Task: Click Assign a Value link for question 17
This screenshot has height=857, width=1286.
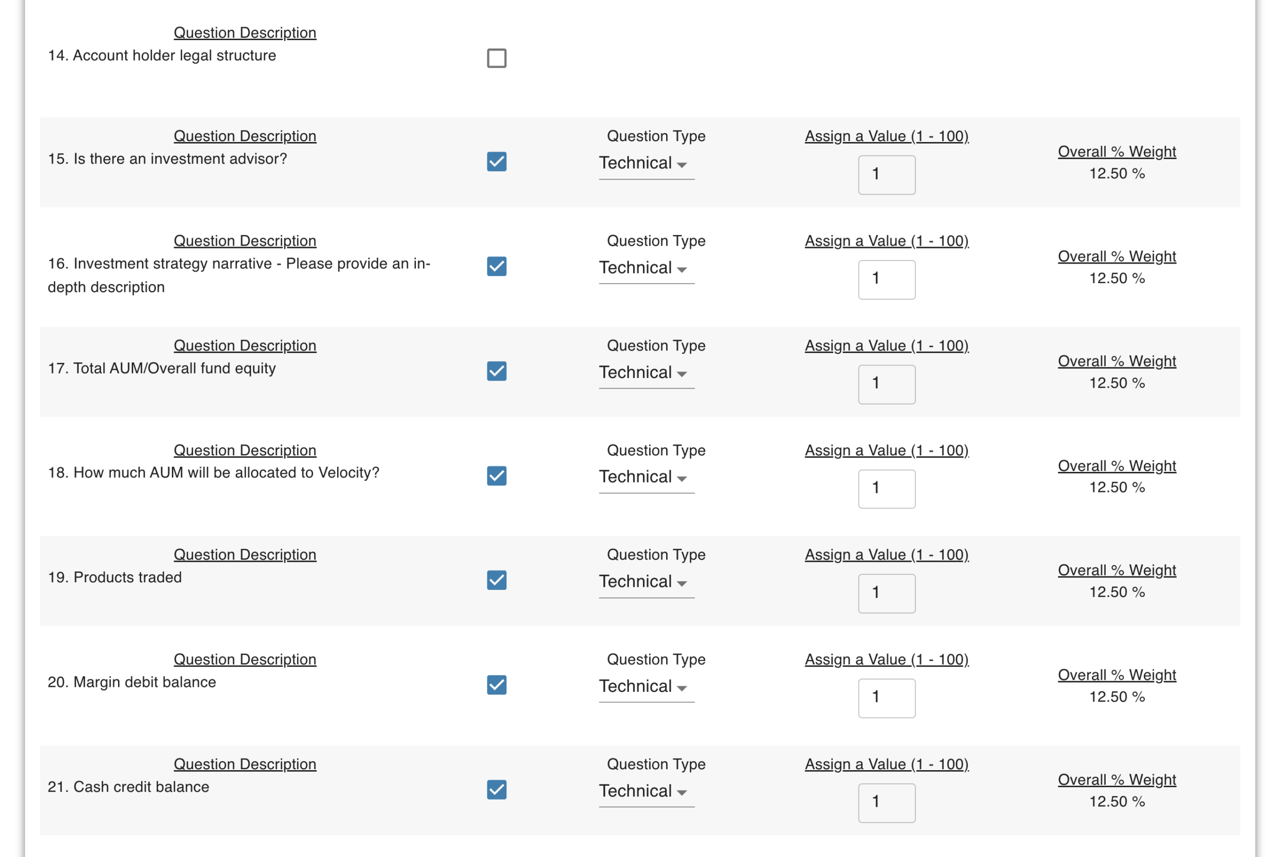Action: [886, 346]
